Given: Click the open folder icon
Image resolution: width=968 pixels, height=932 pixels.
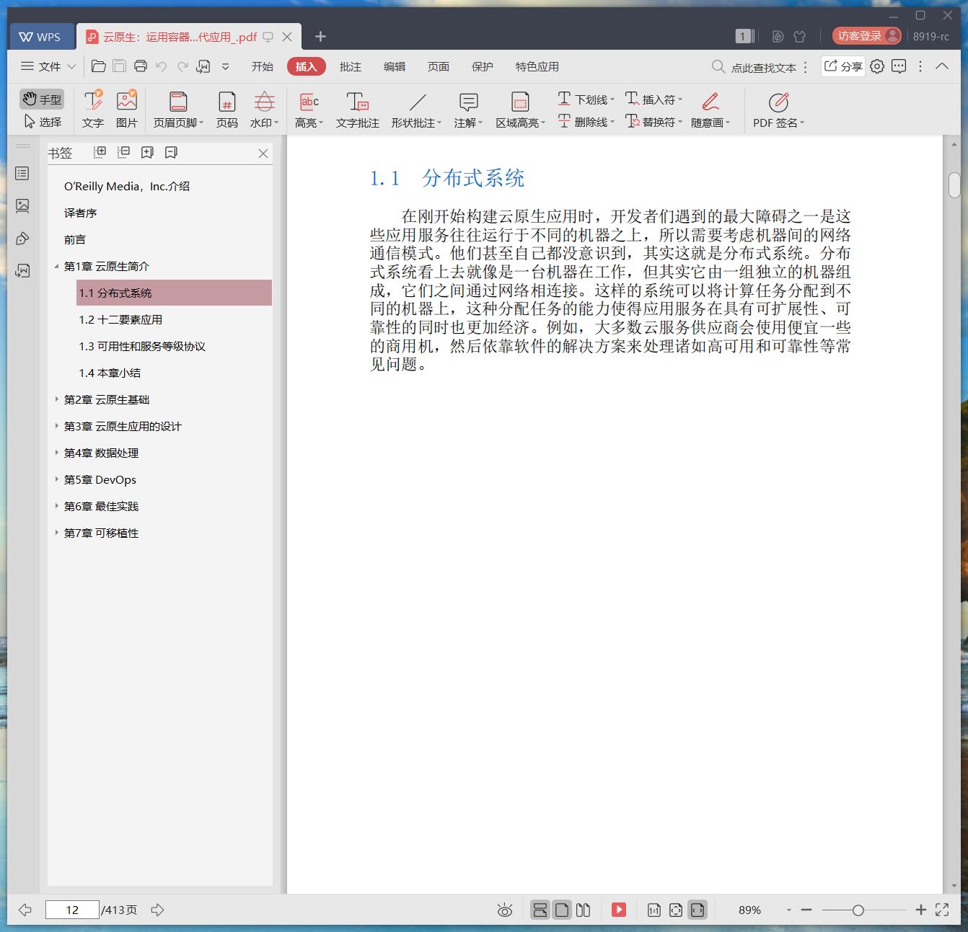Looking at the screenshot, I should coord(99,66).
